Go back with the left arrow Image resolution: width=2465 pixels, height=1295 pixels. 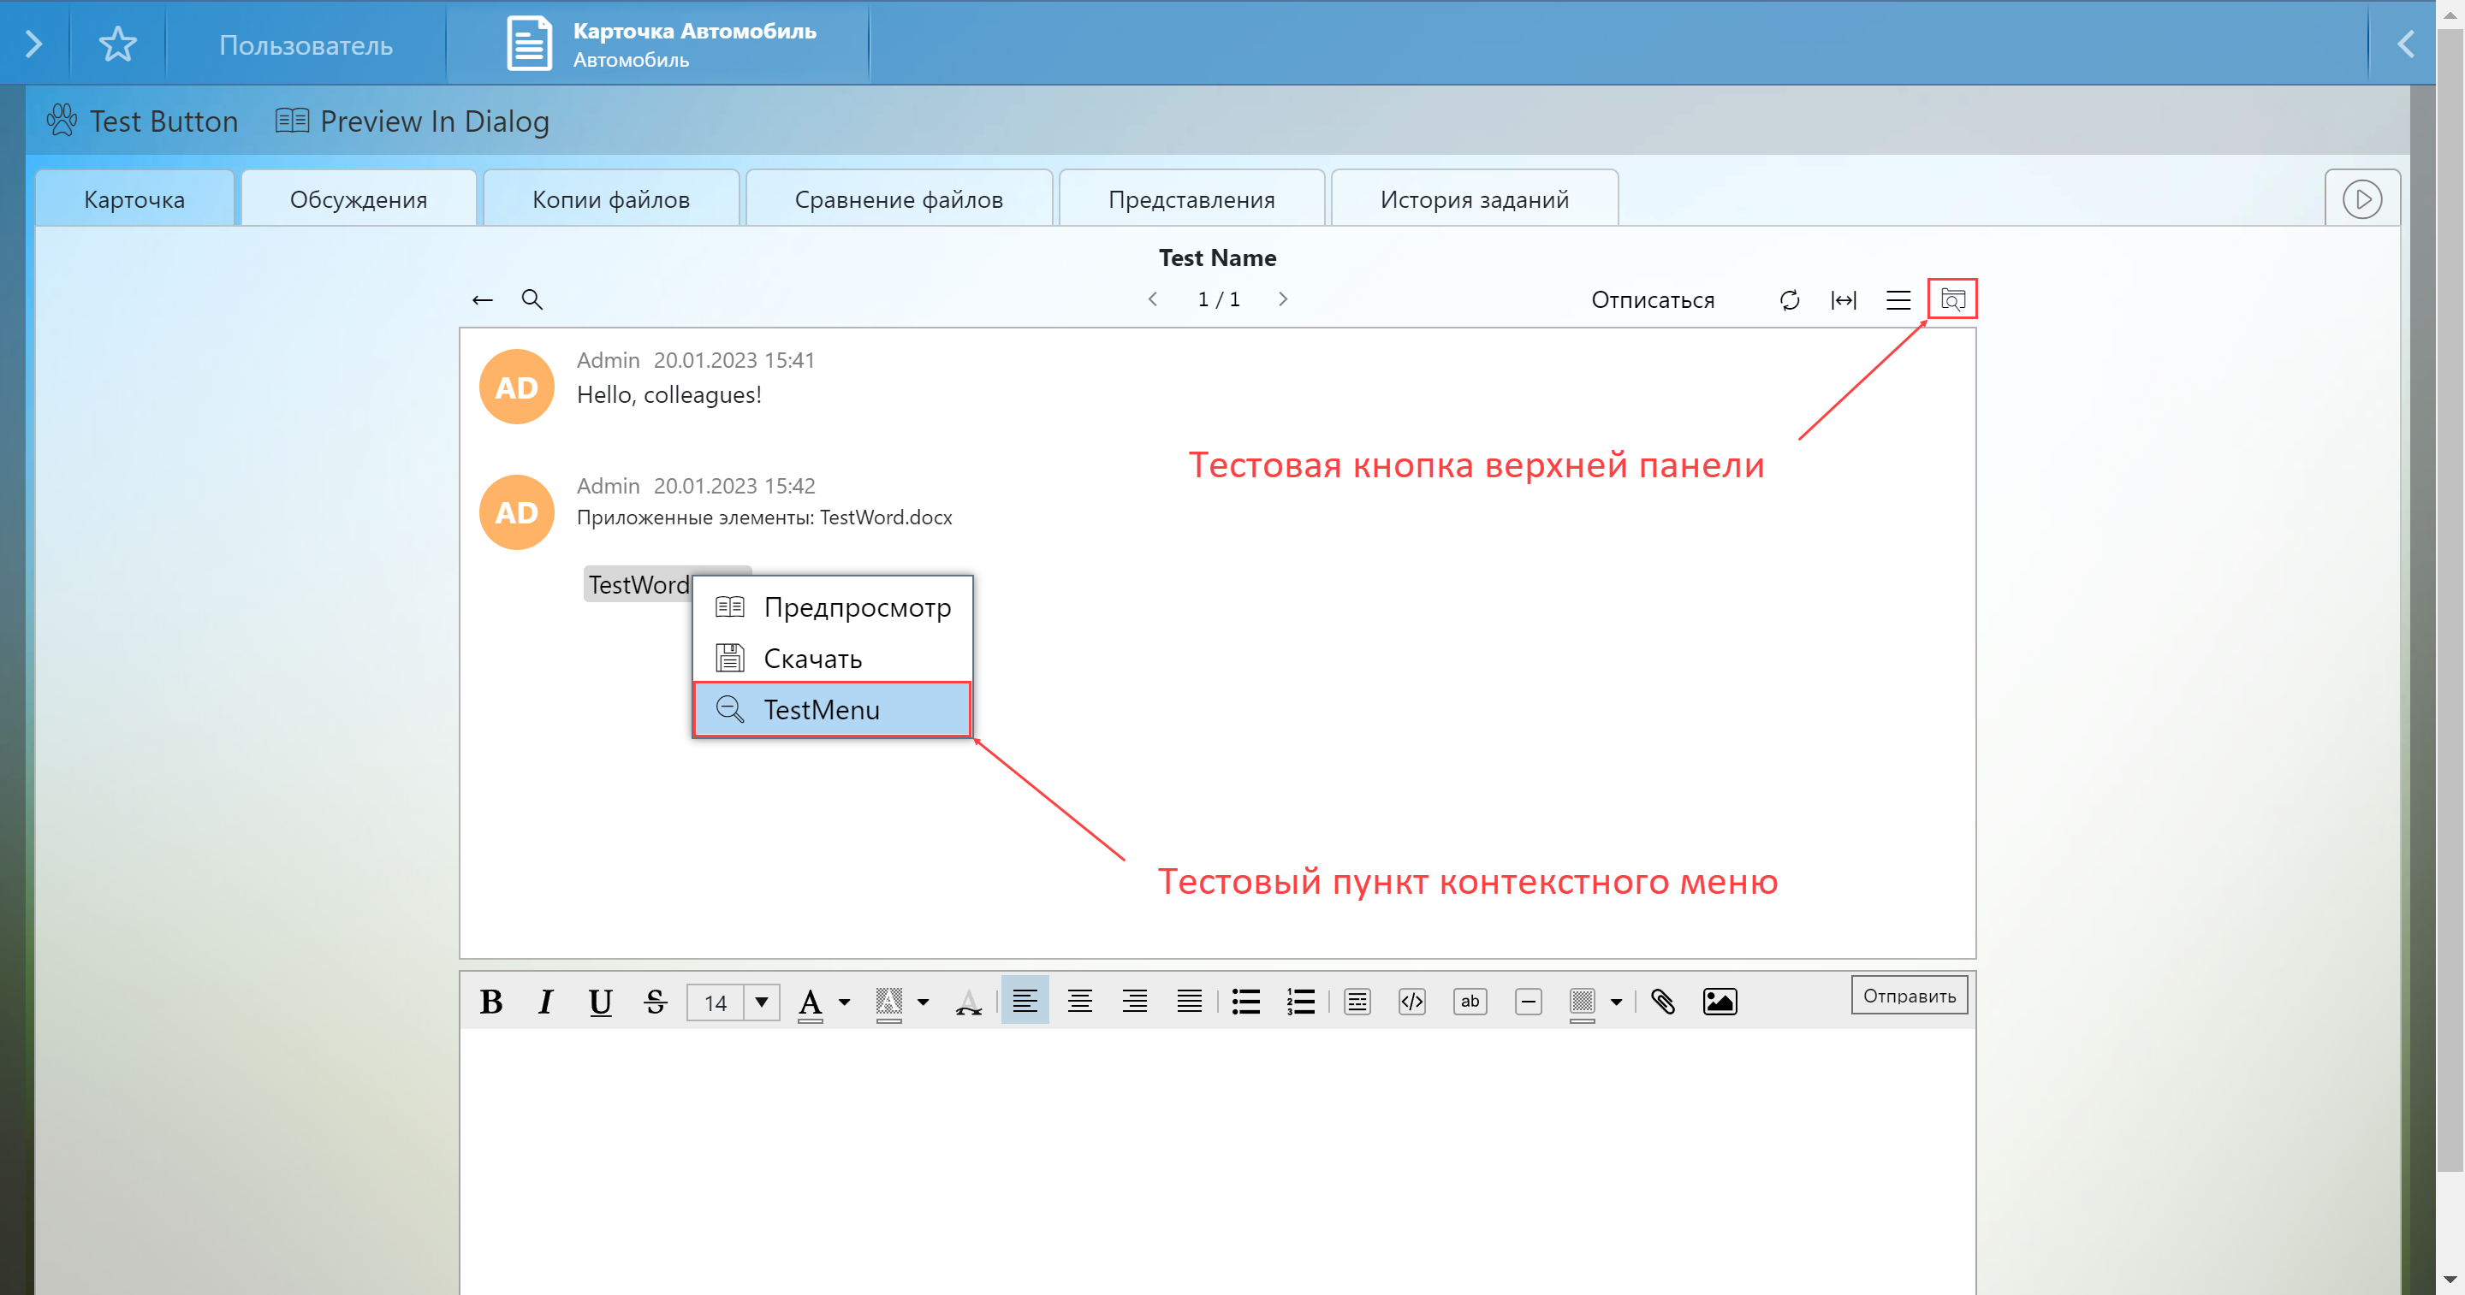pos(482,300)
